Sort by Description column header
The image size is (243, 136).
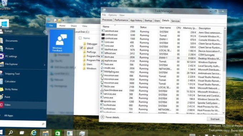pyautogui.click(x=205, y=28)
